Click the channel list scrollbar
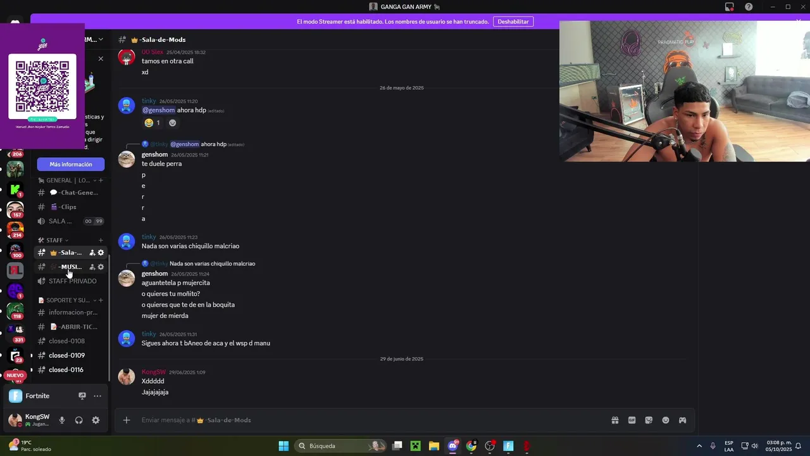 [x=109, y=317]
